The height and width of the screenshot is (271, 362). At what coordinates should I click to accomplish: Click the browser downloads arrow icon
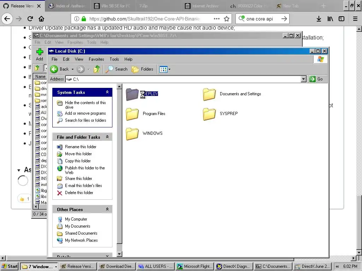coord(319,19)
